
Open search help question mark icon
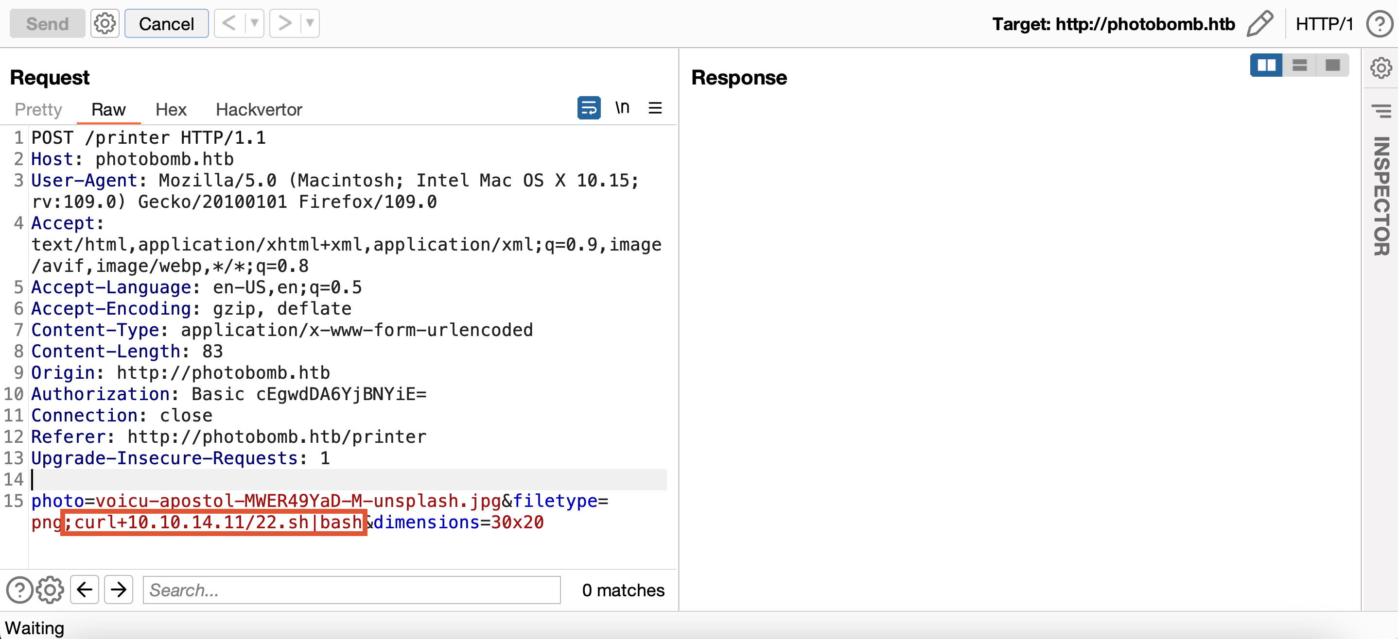tap(19, 589)
